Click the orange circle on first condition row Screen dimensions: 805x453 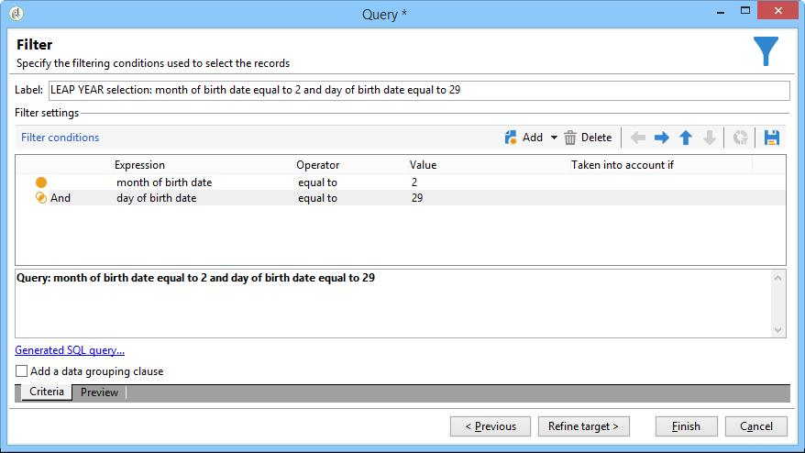coord(40,182)
